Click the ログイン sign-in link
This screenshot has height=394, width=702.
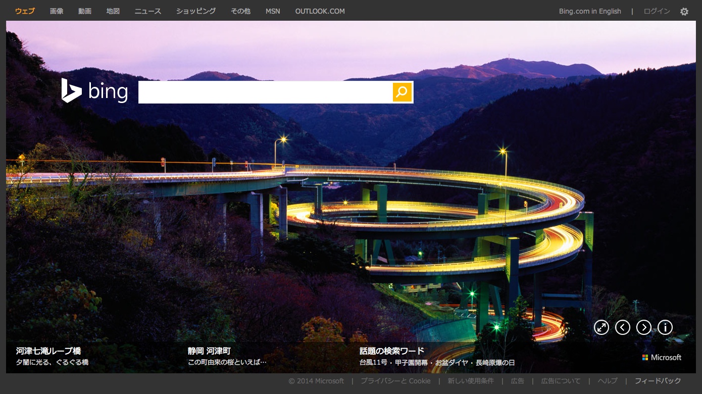click(657, 11)
